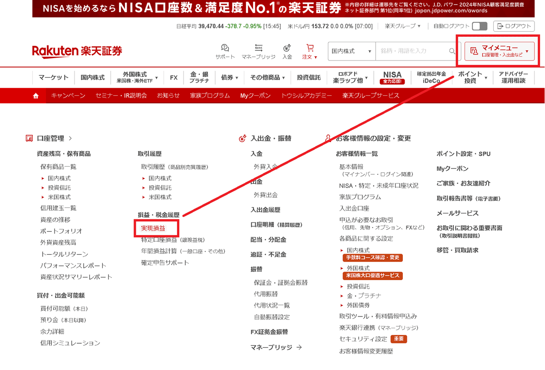Viewport: 545px width, 370px height.
Task: Open 配当・分配金 link
Action: coord(268,240)
